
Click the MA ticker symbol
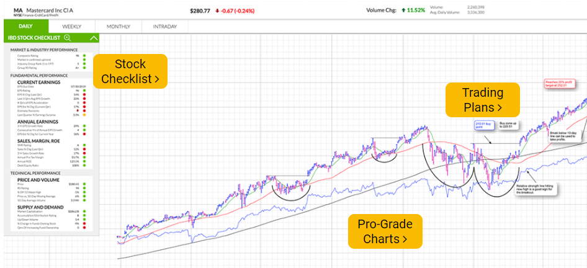pyautogui.click(x=17, y=11)
